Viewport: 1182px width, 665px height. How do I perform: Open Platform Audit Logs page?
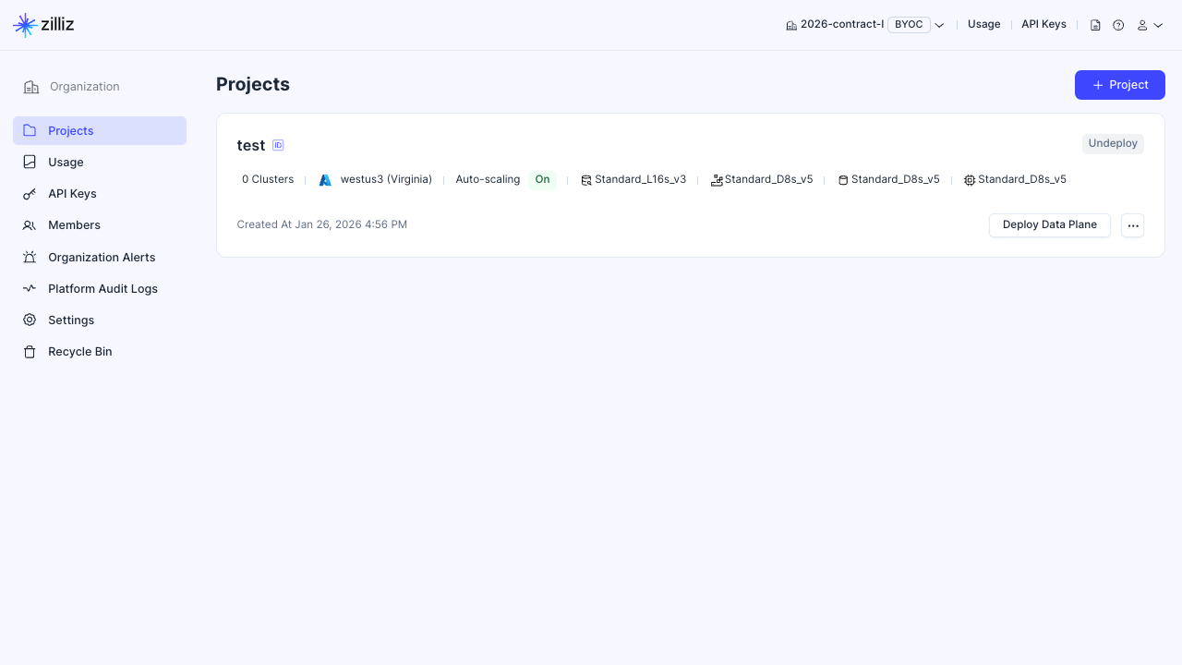(103, 288)
